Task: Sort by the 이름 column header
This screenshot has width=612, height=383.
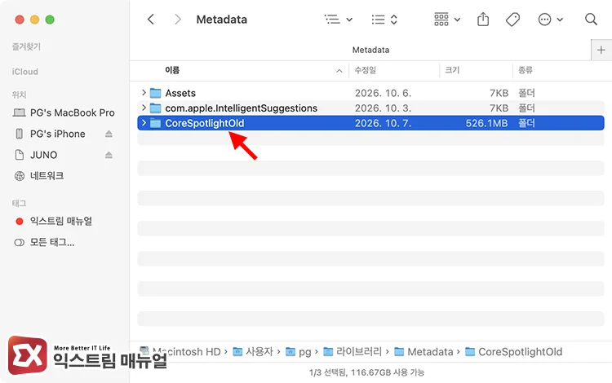Action: [x=172, y=70]
